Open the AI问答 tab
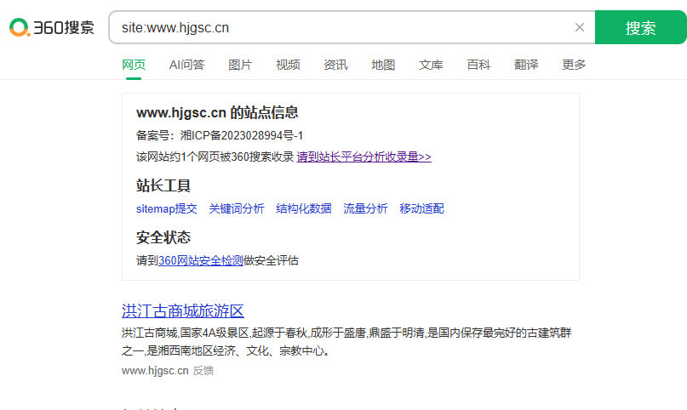 click(x=186, y=65)
